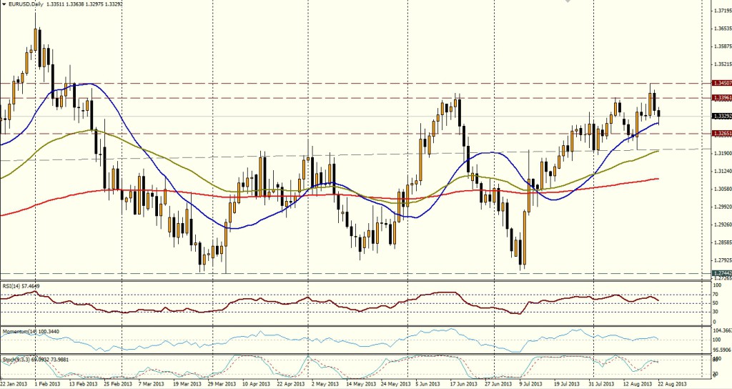Click the 1.35215 value on price scale
Screen dimensions: 732x389
[721, 64]
